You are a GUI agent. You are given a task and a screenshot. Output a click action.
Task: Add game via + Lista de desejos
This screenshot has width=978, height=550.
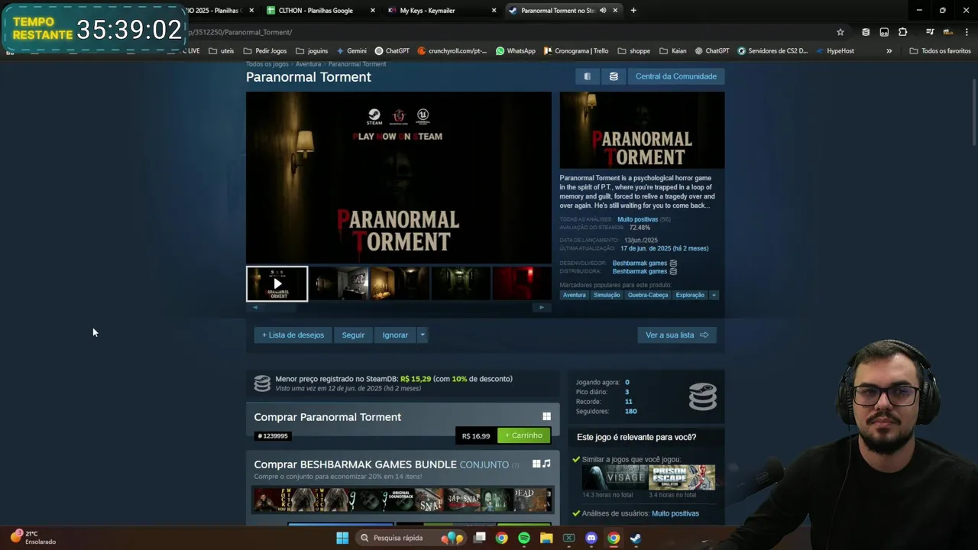click(293, 335)
